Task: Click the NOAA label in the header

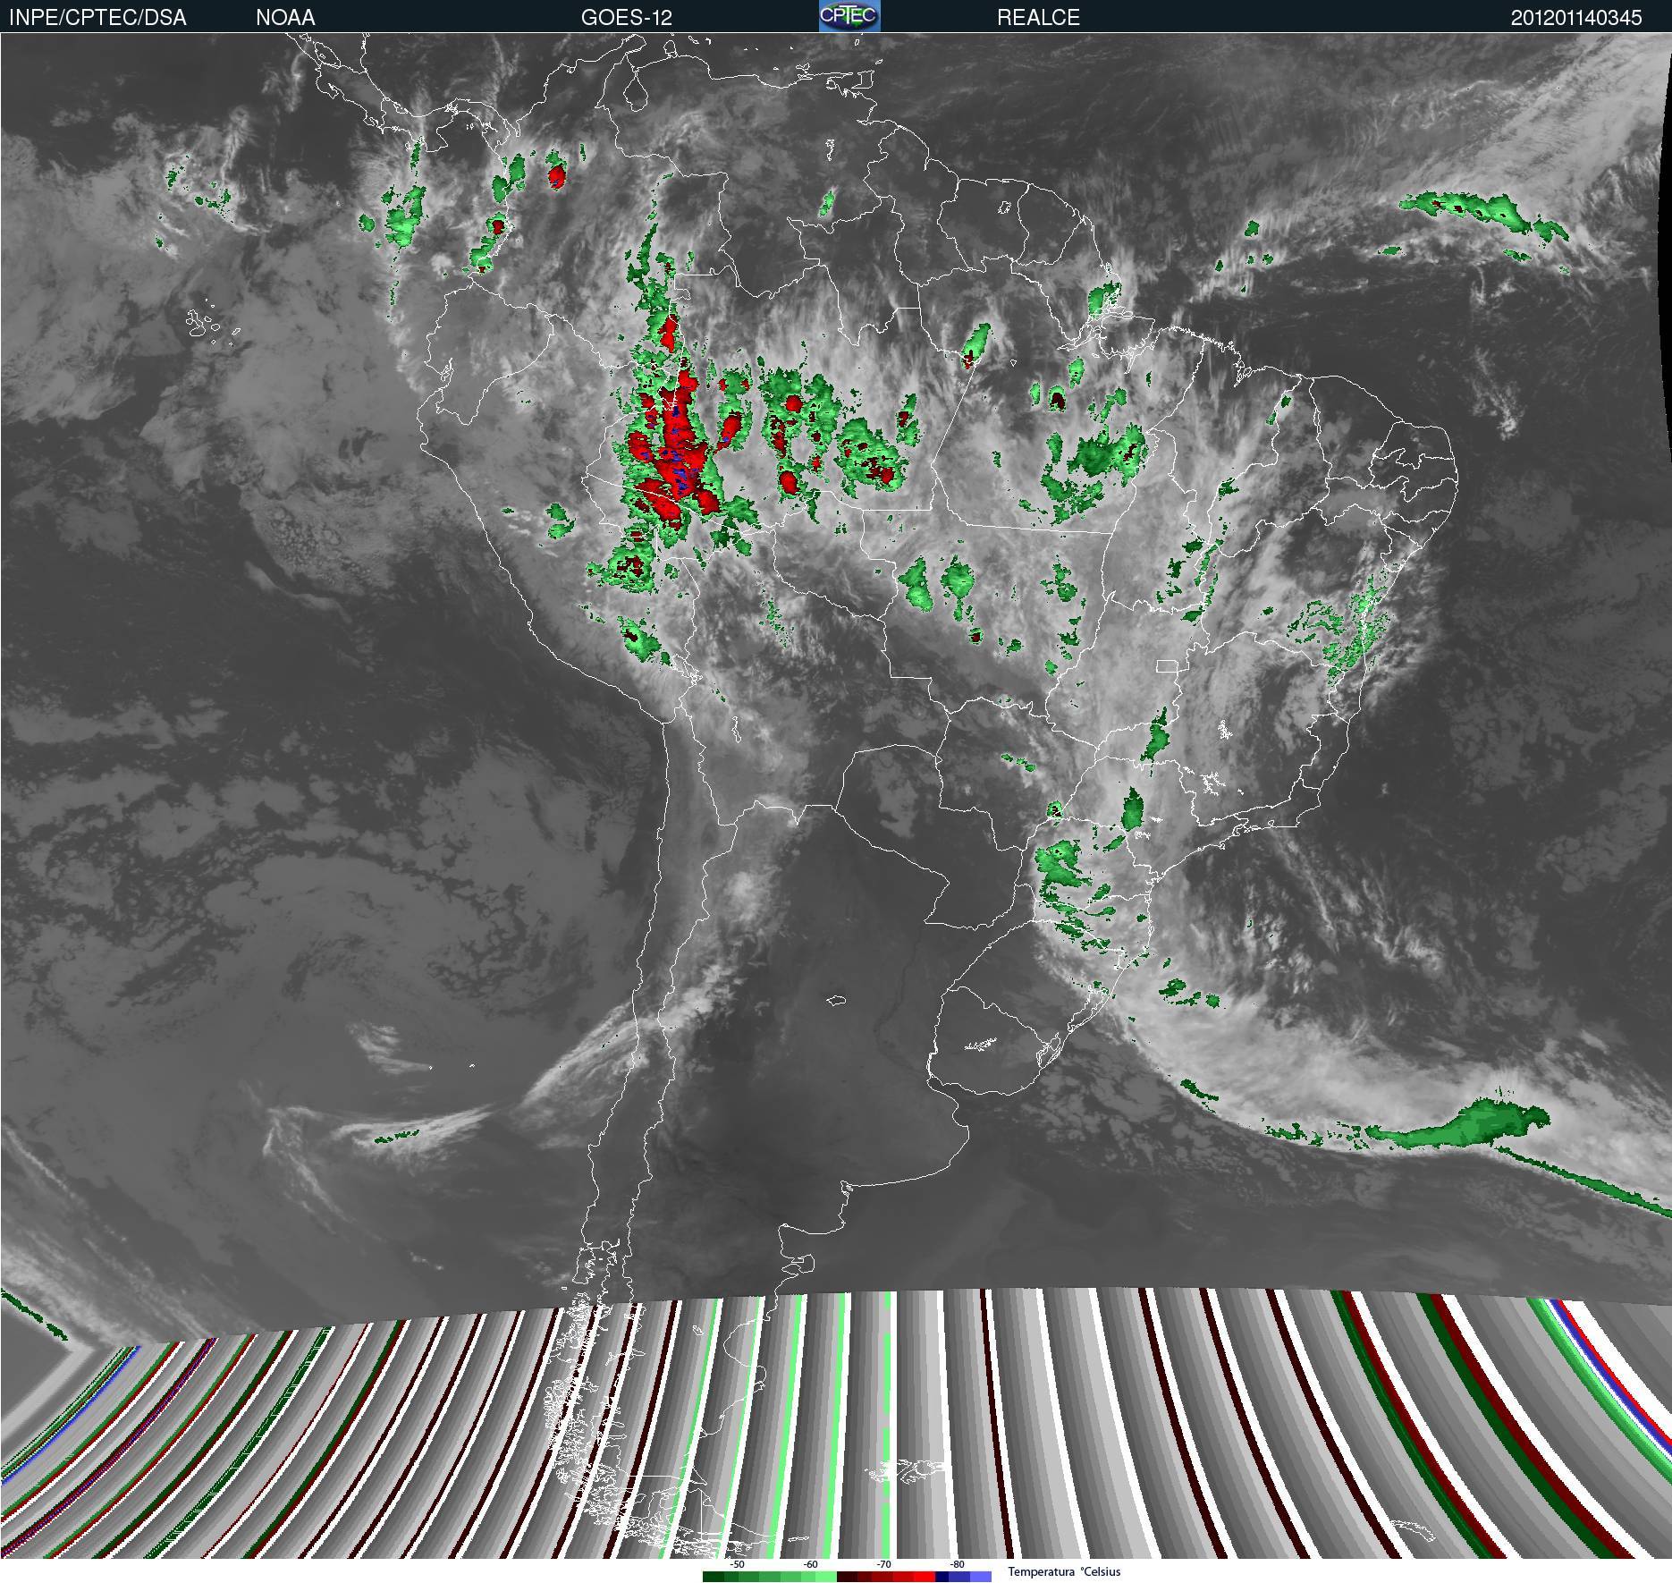Action: [x=285, y=18]
